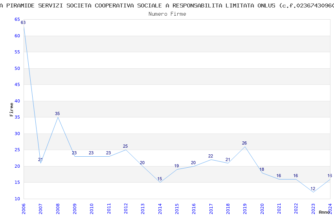Click the 65 tick at the y-axis top

point(17,19)
